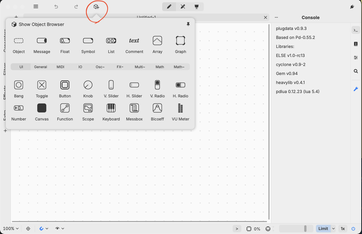The image size is (362, 234).
Task: Select the Math~ category tab
Action: (x=179, y=67)
